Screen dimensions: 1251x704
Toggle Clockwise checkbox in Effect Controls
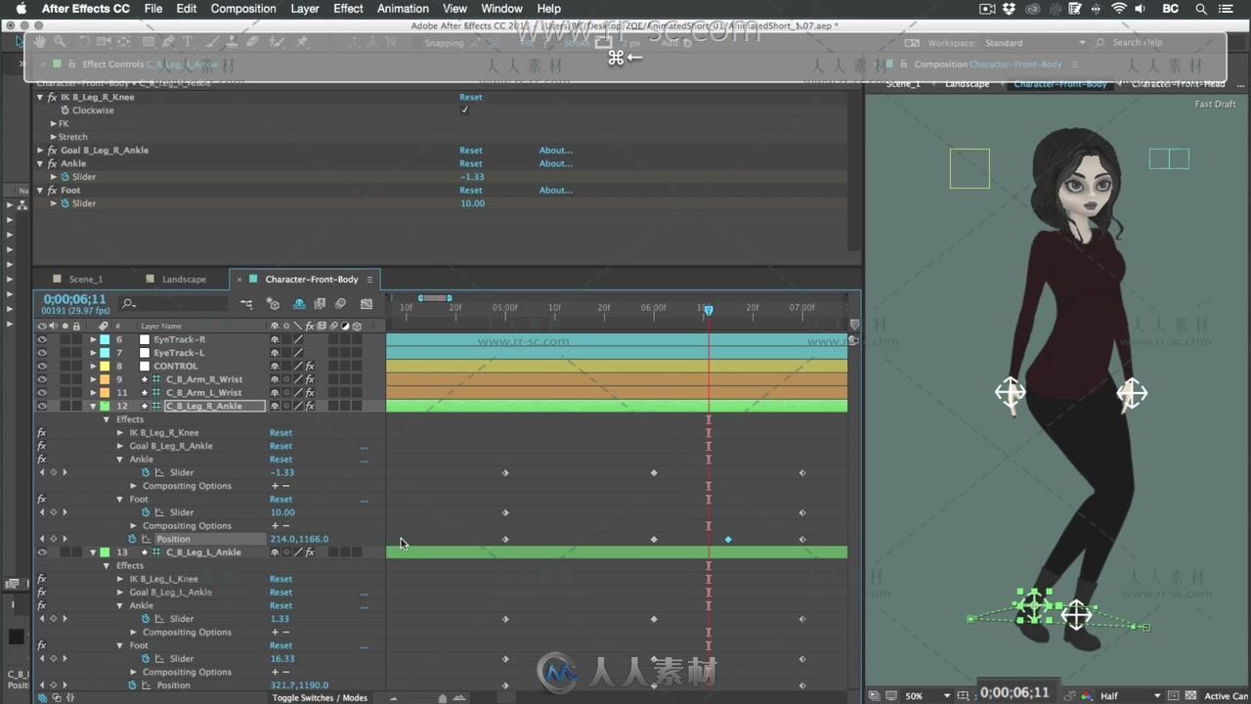click(464, 110)
